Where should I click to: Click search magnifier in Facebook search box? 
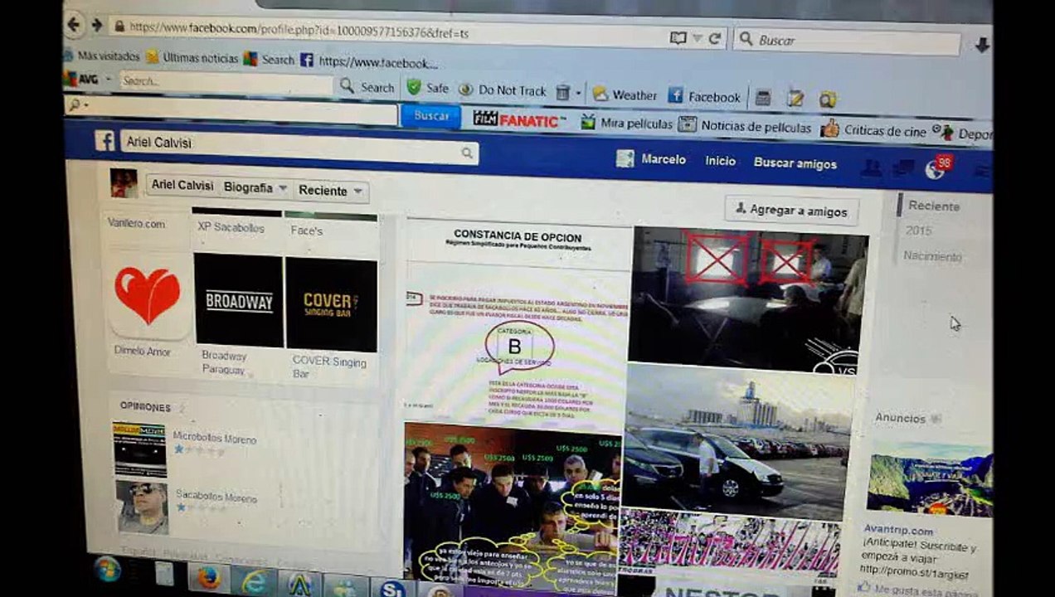(467, 153)
